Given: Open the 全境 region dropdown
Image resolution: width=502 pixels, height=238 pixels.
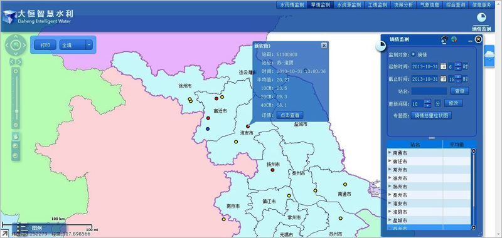Looking at the screenshot, I should pyautogui.click(x=88, y=45).
